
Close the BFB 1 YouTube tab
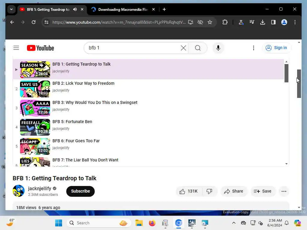pyautogui.click(x=82, y=9)
